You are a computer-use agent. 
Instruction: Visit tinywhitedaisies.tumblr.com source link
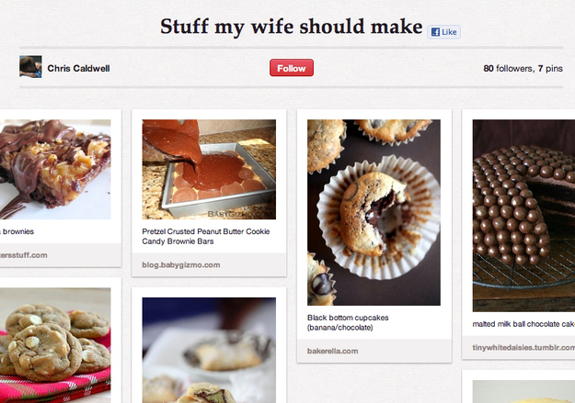tap(523, 347)
